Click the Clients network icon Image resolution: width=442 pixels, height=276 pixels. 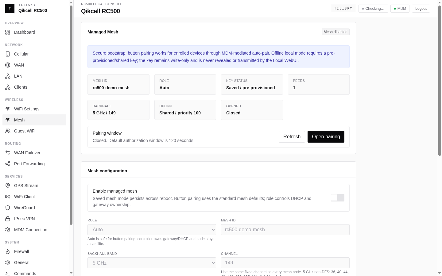click(x=8, y=87)
